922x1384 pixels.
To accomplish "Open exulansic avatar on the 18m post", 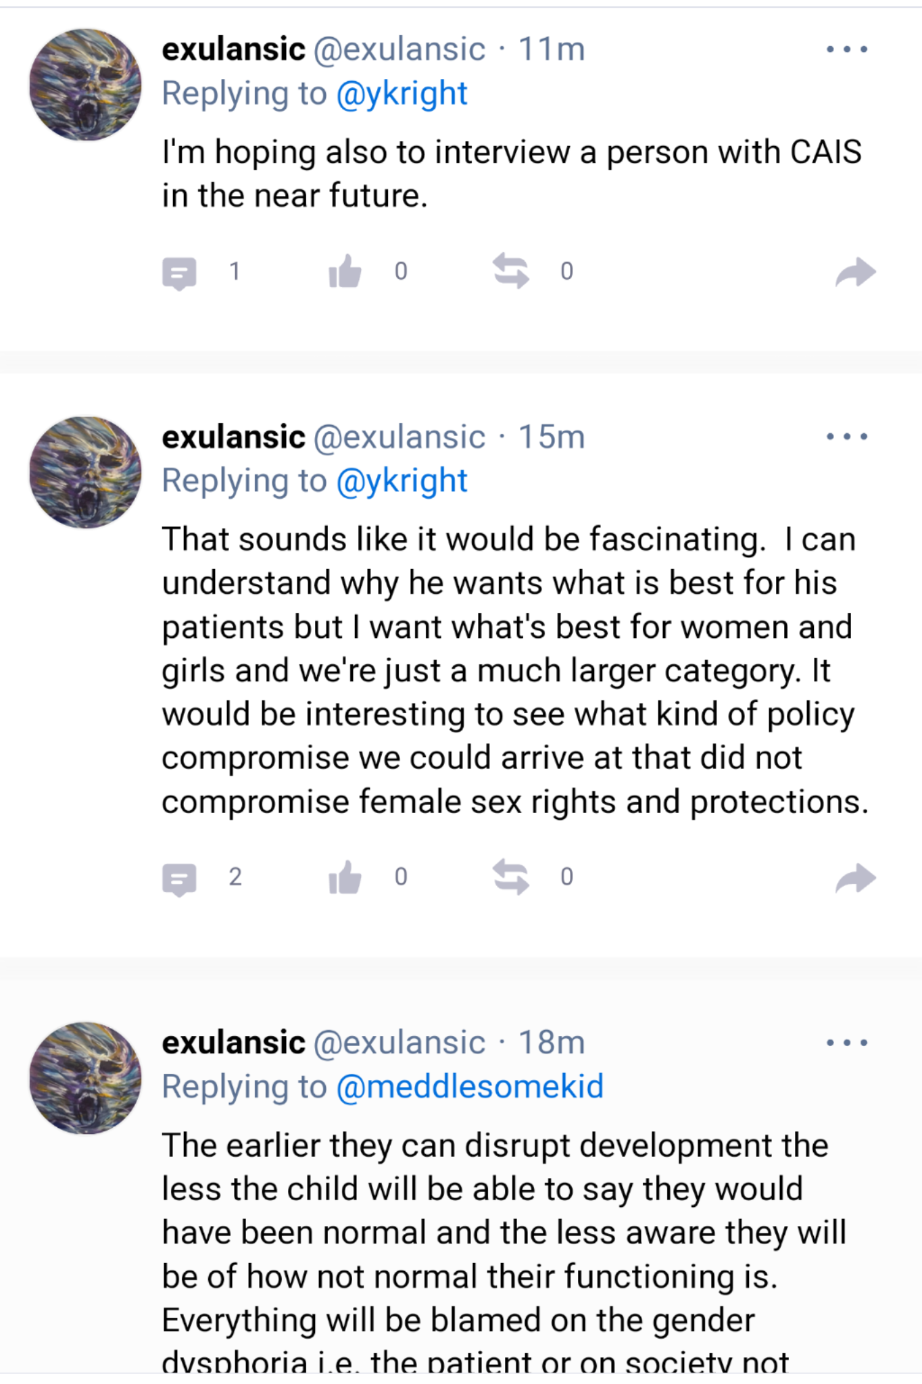I will point(85,1079).
